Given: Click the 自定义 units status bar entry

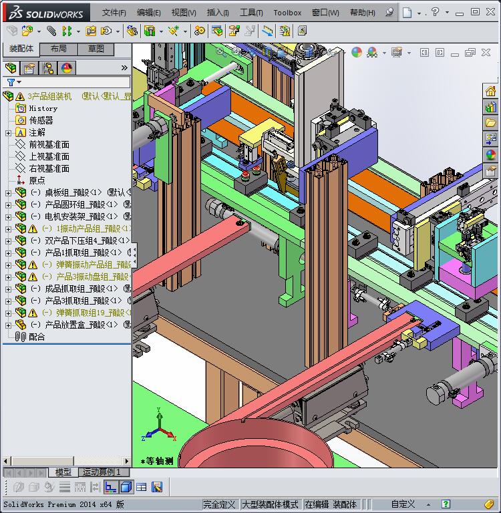Looking at the screenshot, I should coord(403,504).
